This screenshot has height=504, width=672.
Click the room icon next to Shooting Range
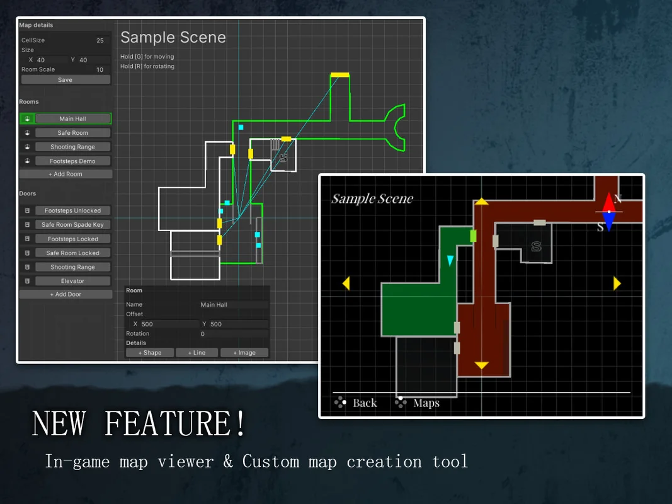pyautogui.click(x=27, y=147)
